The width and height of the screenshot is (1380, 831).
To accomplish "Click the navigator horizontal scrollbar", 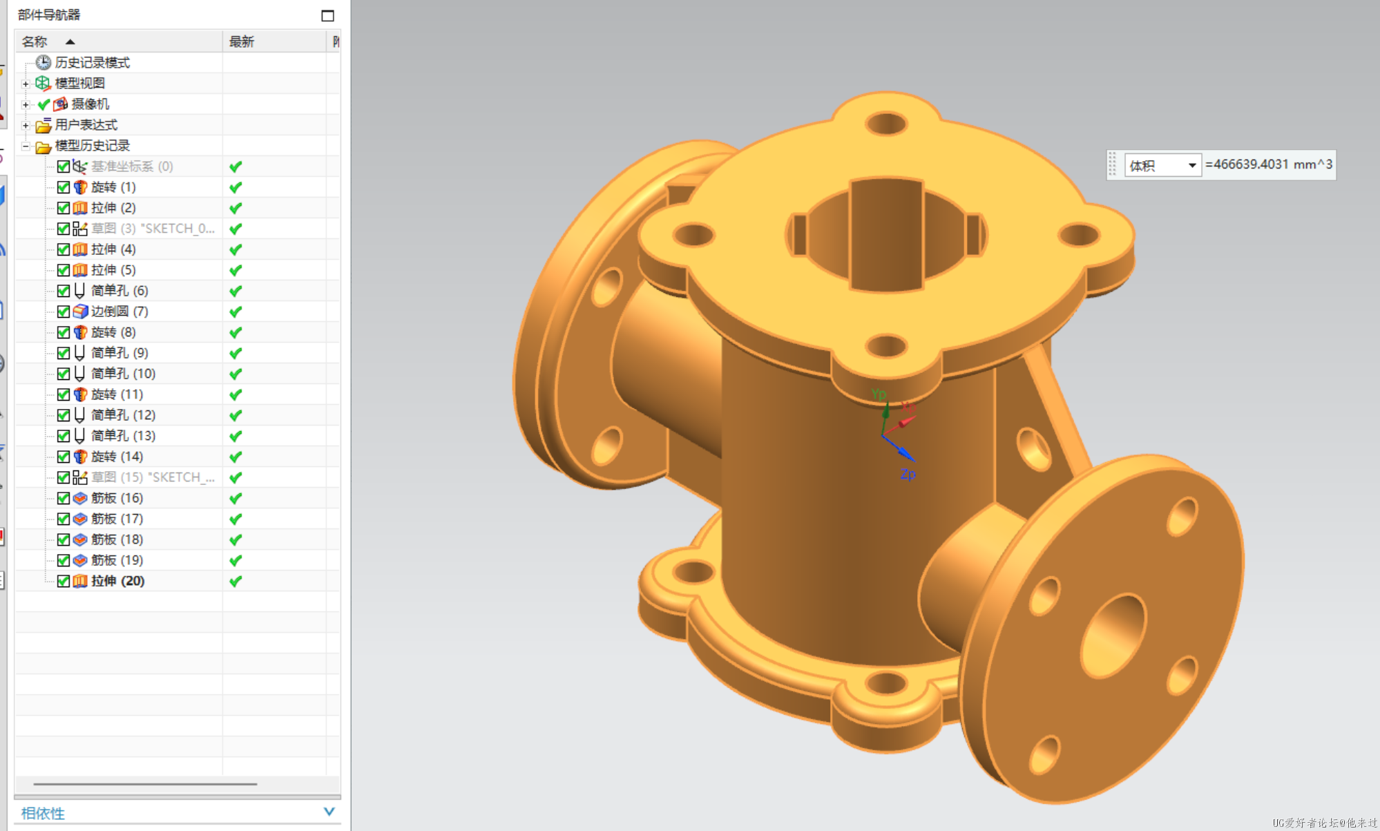I will [145, 784].
